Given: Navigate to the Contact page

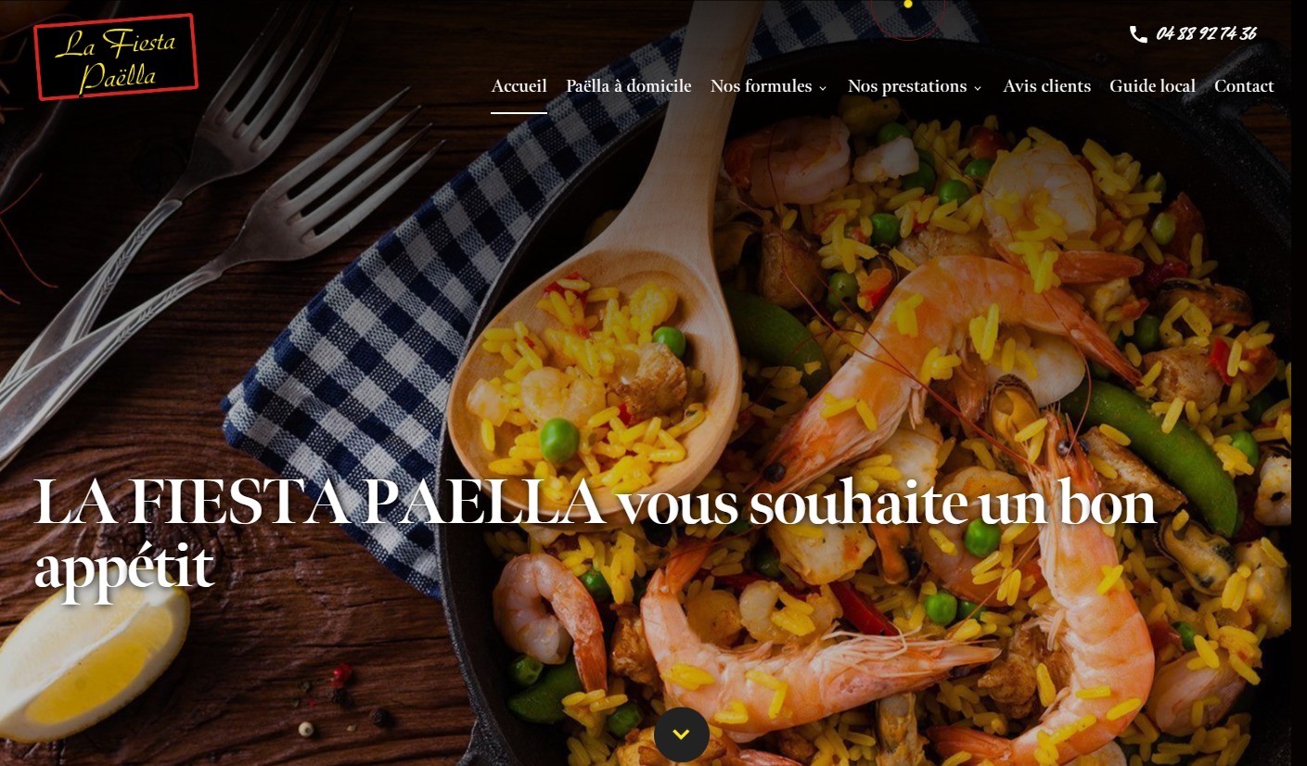Looking at the screenshot, I should click(x=1244, y=86).
